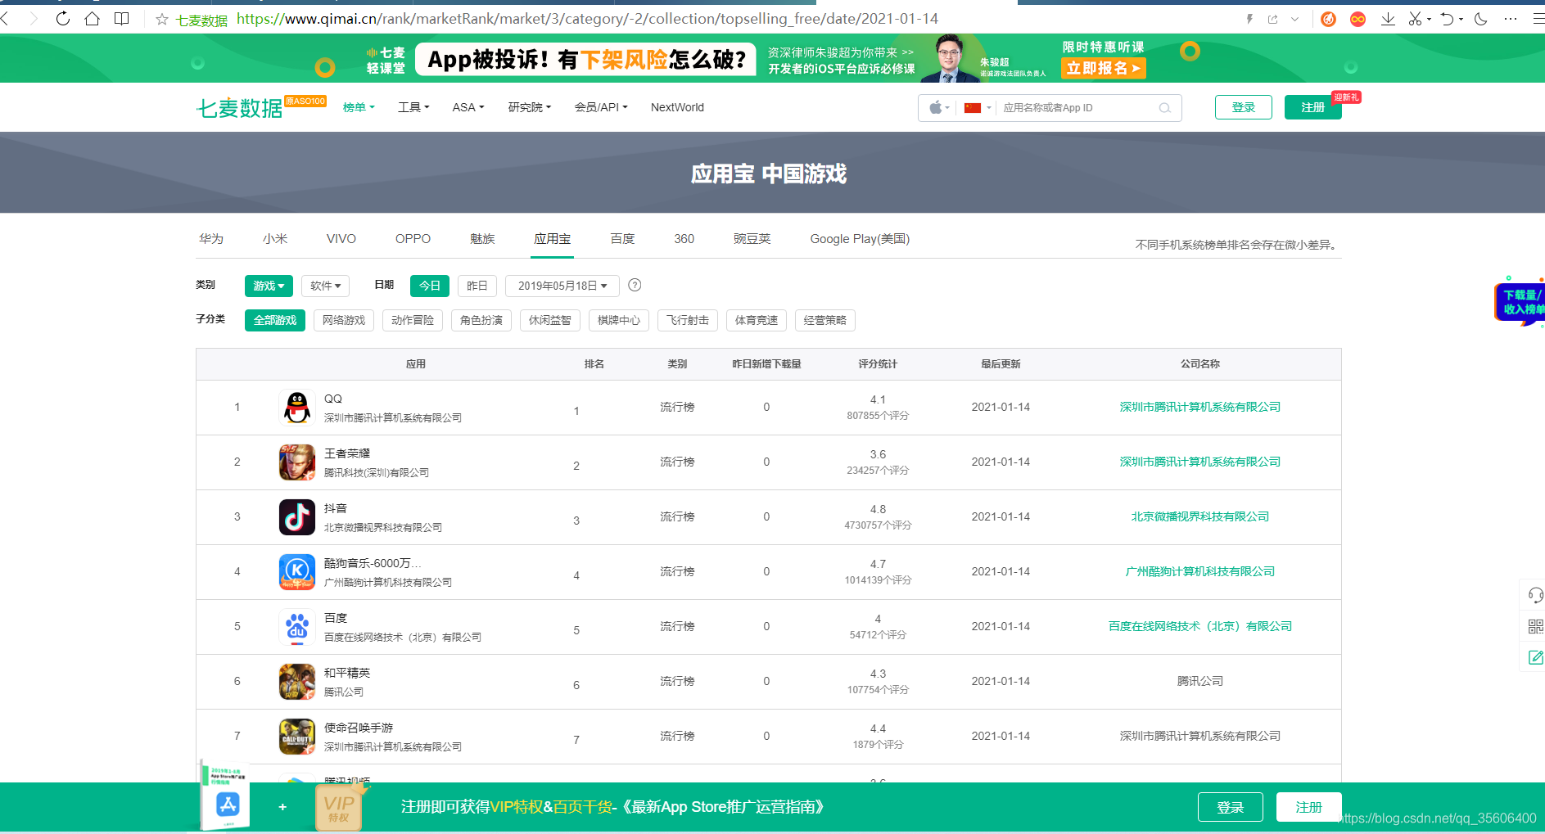Toggle the night mode moon icon
Screen dimensions: 1545x834
(1480, 19)
